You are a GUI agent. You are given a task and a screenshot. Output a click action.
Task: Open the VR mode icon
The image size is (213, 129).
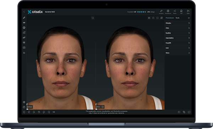24,23
